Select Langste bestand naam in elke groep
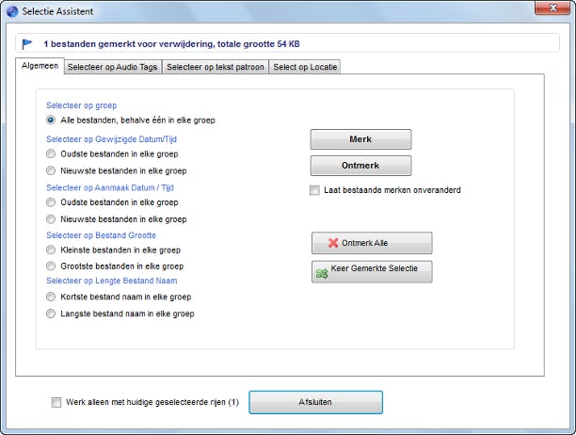Screen dimensions: 576x435 (52, 314)
